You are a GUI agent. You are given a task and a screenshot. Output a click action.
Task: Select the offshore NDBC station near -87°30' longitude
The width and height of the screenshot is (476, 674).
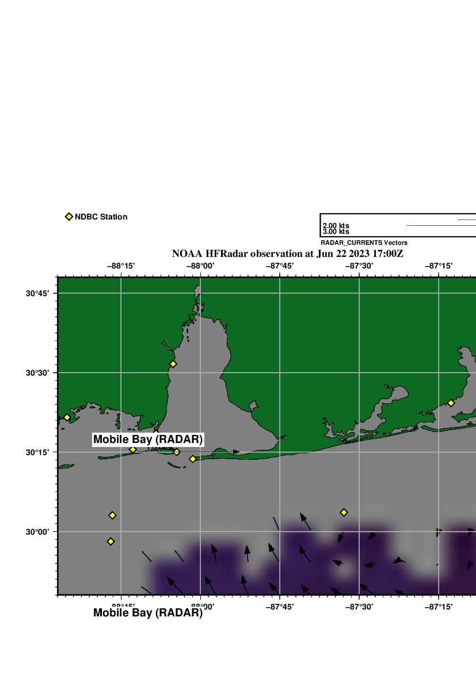tap(344, 512)
